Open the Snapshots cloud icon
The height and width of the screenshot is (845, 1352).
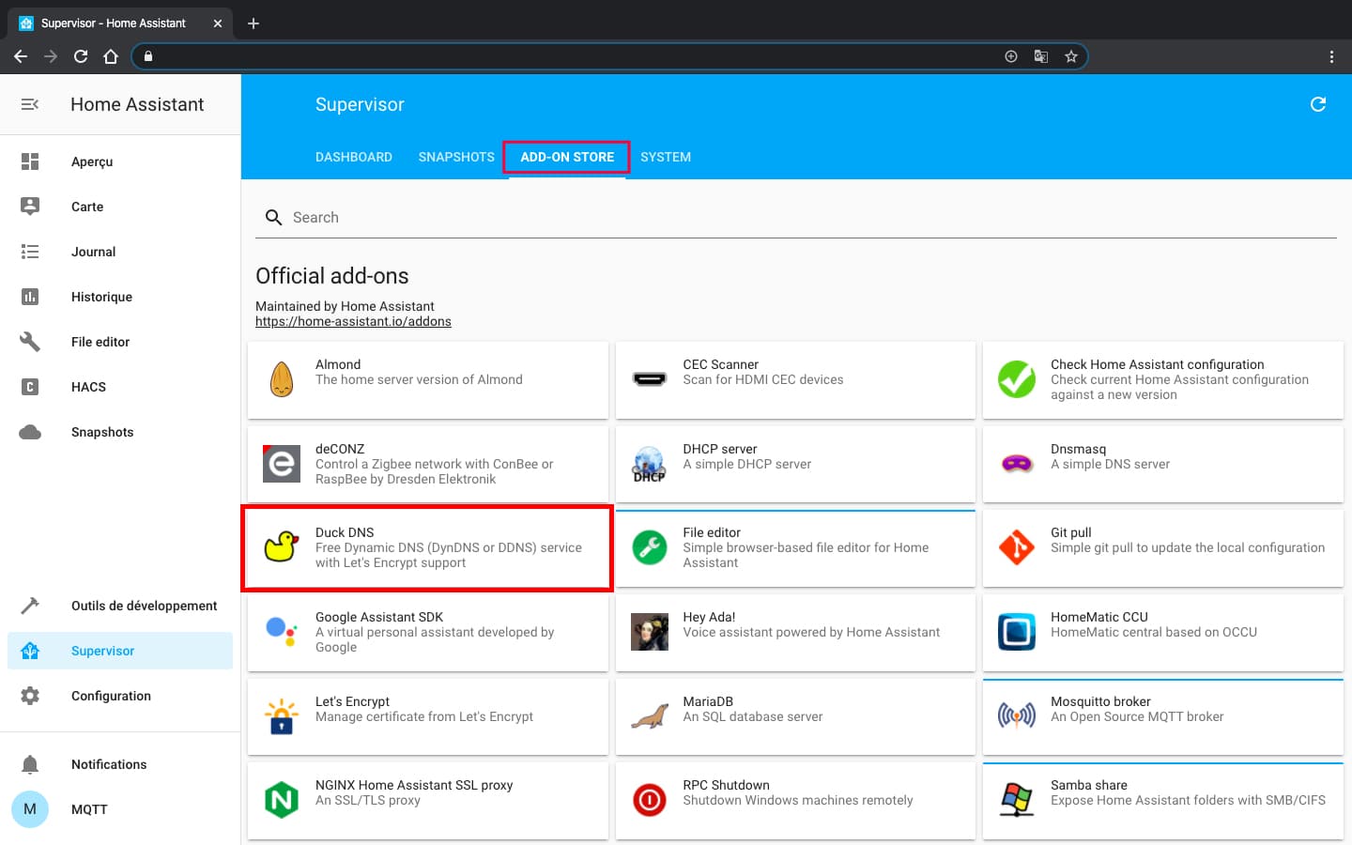pos(30,432)
